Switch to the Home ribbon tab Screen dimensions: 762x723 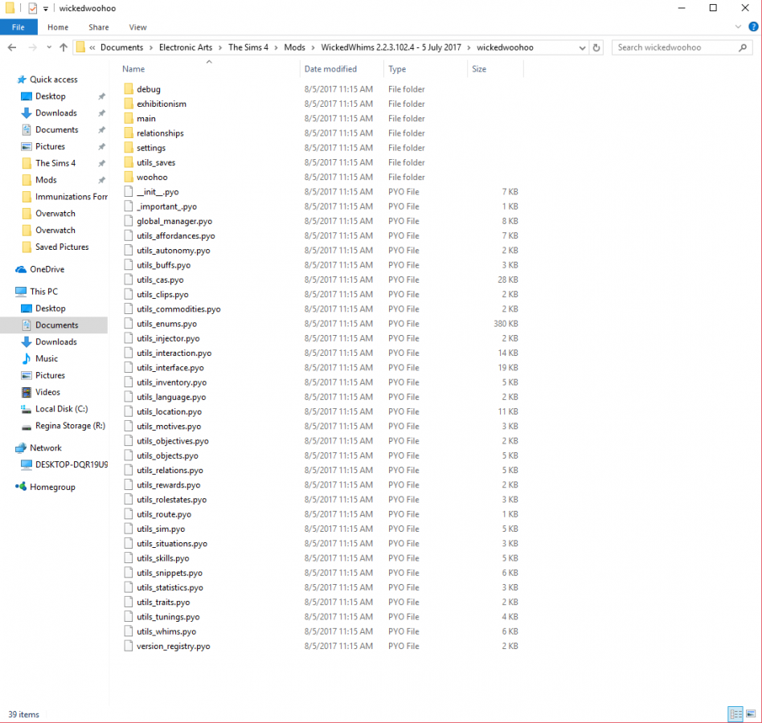click(x=58, y=27)
